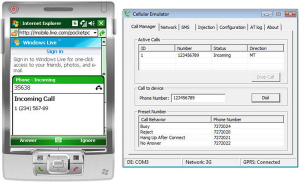Click the left hardware softkey above call button
Screen dimensions: 300x183
[x=40, y=158]
